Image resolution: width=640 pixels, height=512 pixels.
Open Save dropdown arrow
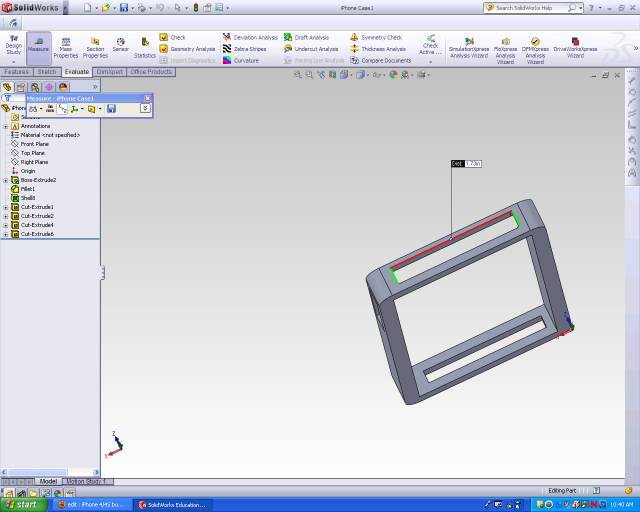coord(132,8)
